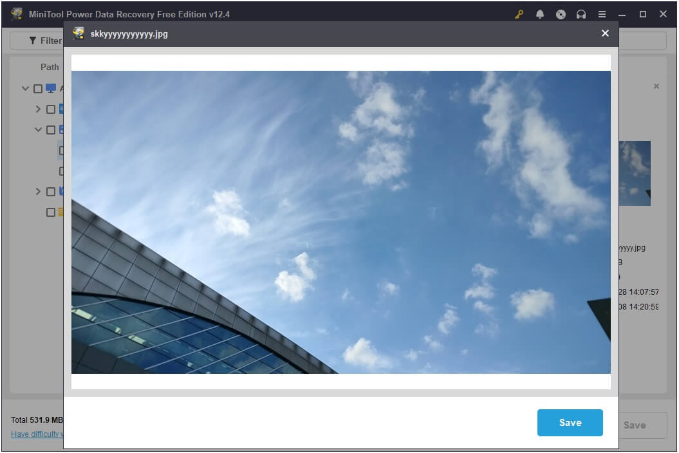Select the computer icon in tree

51,88
